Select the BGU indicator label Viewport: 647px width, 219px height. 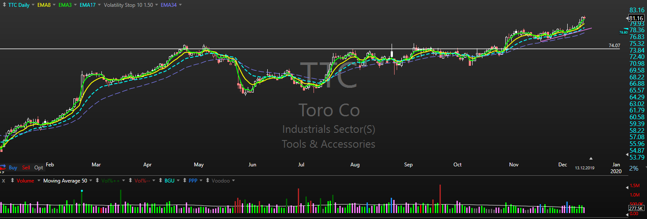(169, 181)
